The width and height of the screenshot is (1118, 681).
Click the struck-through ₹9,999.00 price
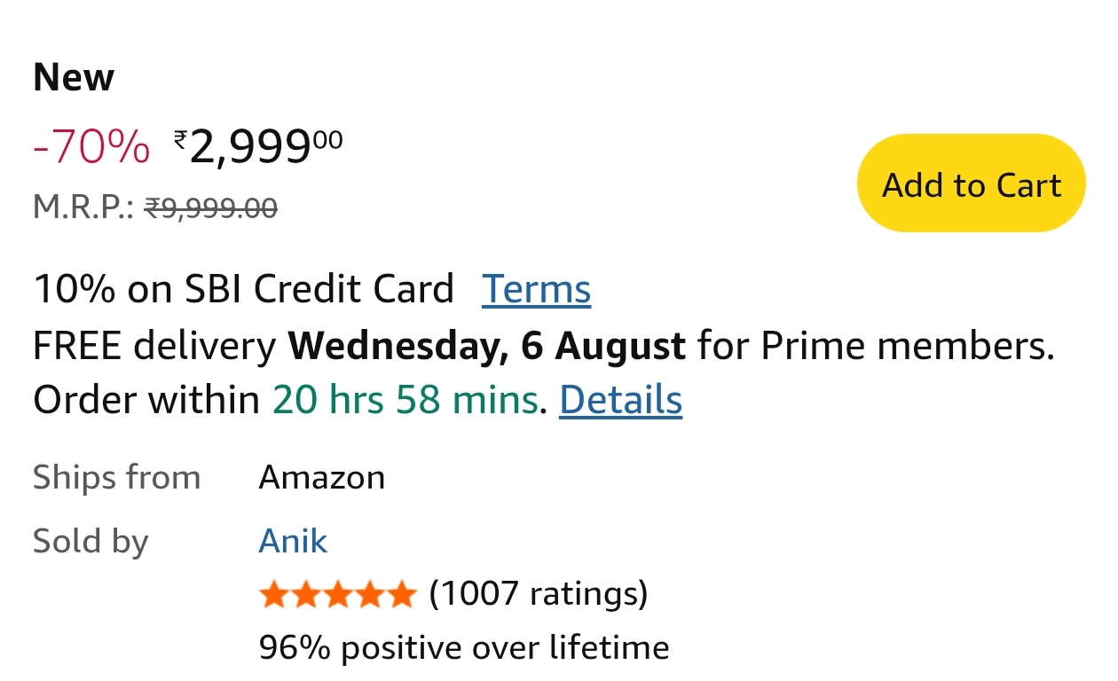pos(211,207)
